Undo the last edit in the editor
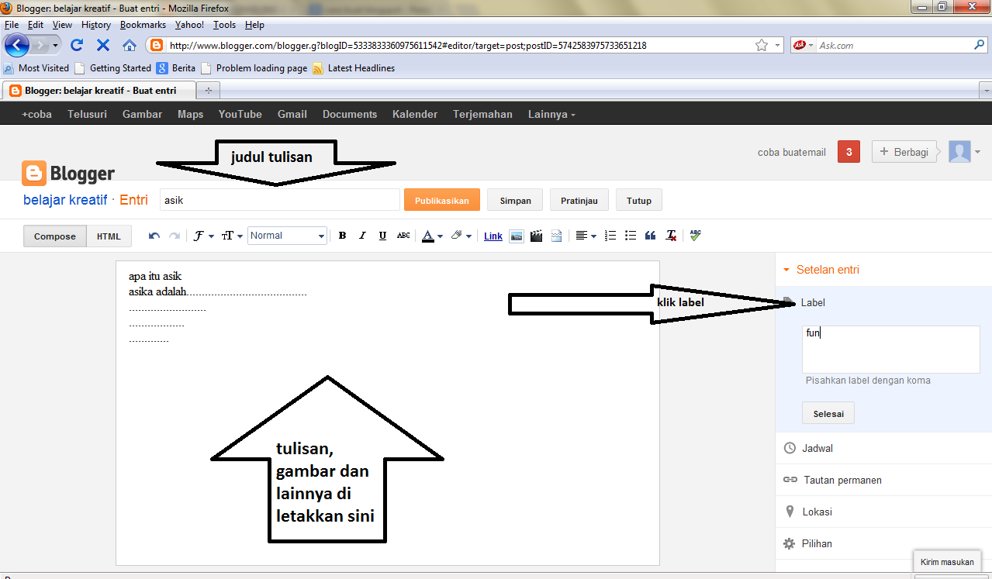This screenshot has height=579, width=992. point(154,236)
